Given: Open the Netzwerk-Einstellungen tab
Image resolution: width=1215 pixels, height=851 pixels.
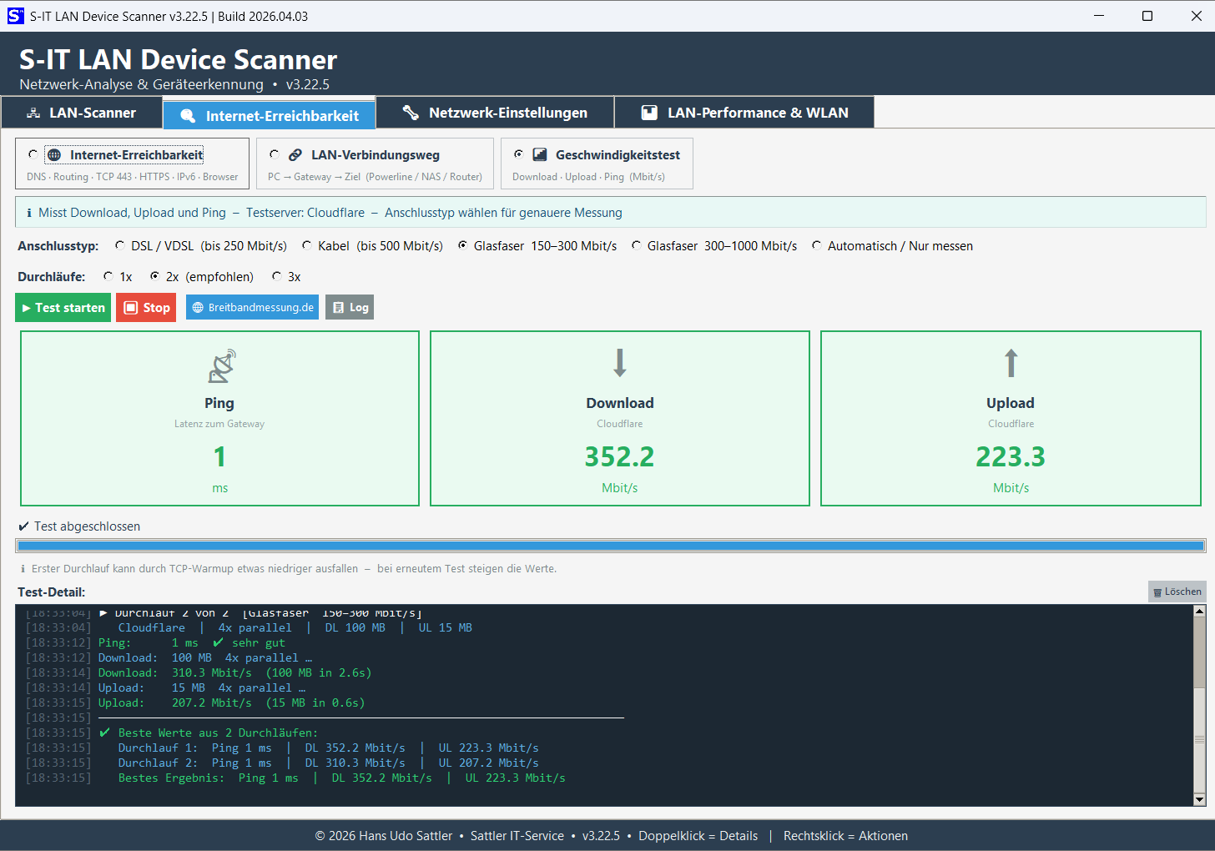Looking at the screenshot, I should pos(495,113).
